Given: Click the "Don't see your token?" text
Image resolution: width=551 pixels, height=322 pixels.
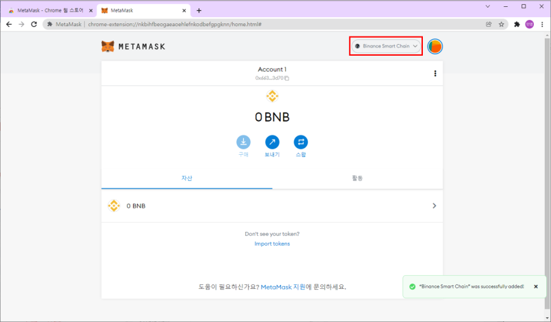Looking at the screenshot, I should point(272,234).
